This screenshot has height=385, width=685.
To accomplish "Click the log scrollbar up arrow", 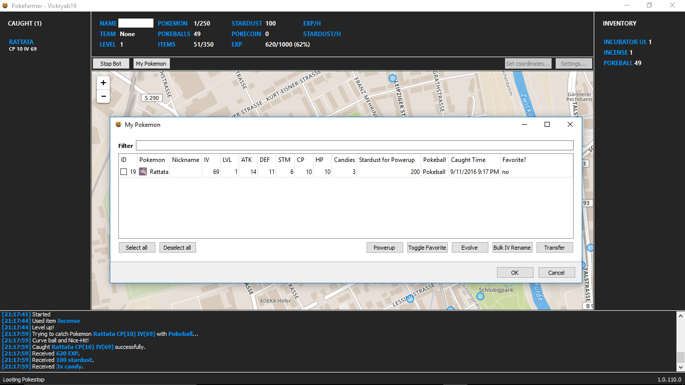I will pos(680,316).
